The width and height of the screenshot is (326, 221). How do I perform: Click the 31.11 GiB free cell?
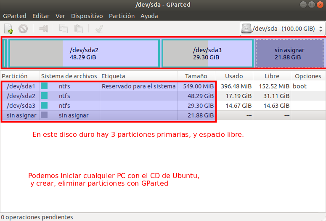(x=272, y=96)
